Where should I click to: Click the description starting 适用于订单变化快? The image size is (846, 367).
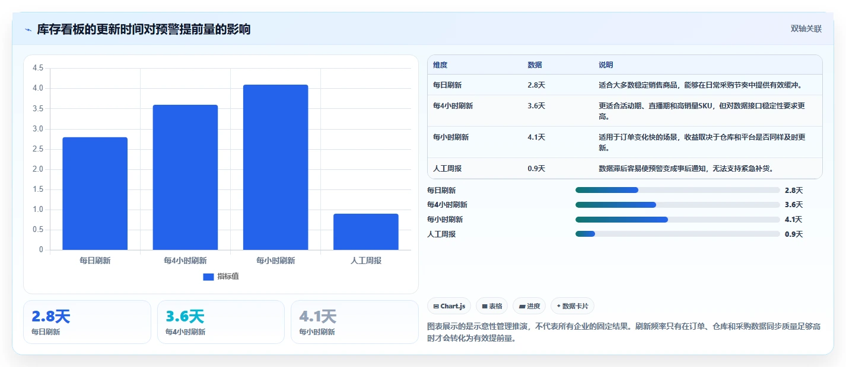point(702,143)
